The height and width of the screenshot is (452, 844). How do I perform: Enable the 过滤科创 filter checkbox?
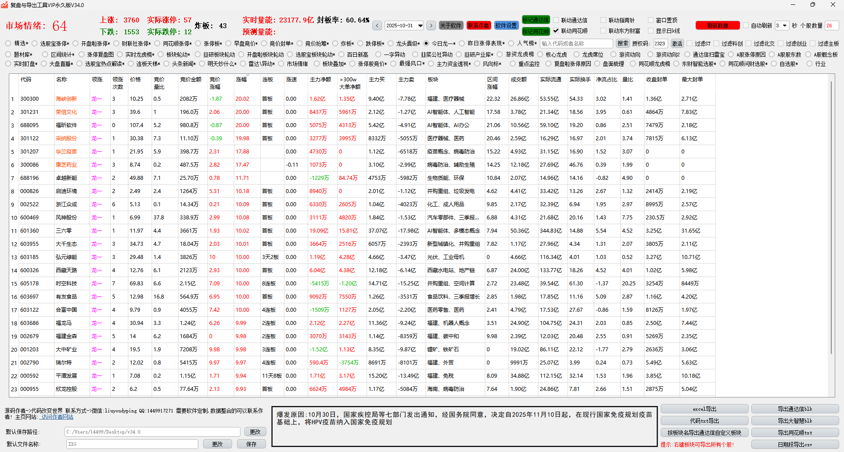tap(717, 44)
